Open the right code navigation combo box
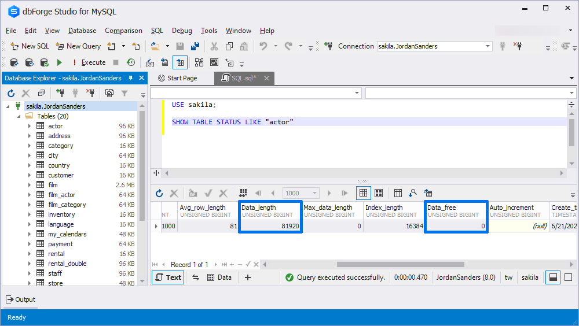The image size is (579, 326). 471,93
